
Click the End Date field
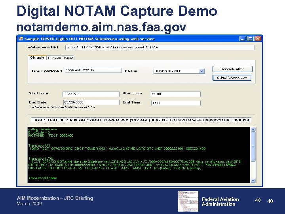pos(91,102)
